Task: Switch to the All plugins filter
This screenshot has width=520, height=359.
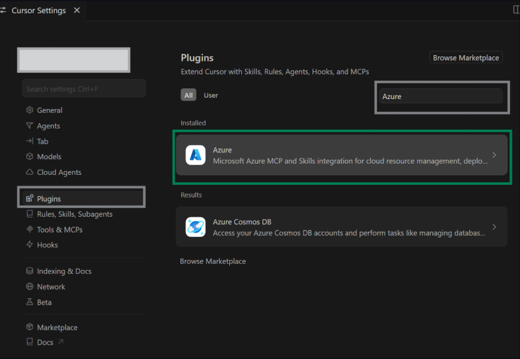Action: (x=189, y=95)
